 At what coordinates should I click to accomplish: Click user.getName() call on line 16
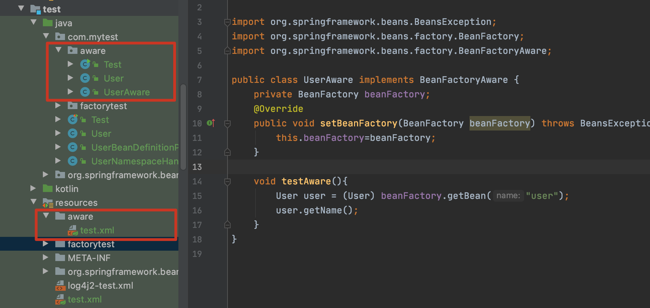[314, 210]
